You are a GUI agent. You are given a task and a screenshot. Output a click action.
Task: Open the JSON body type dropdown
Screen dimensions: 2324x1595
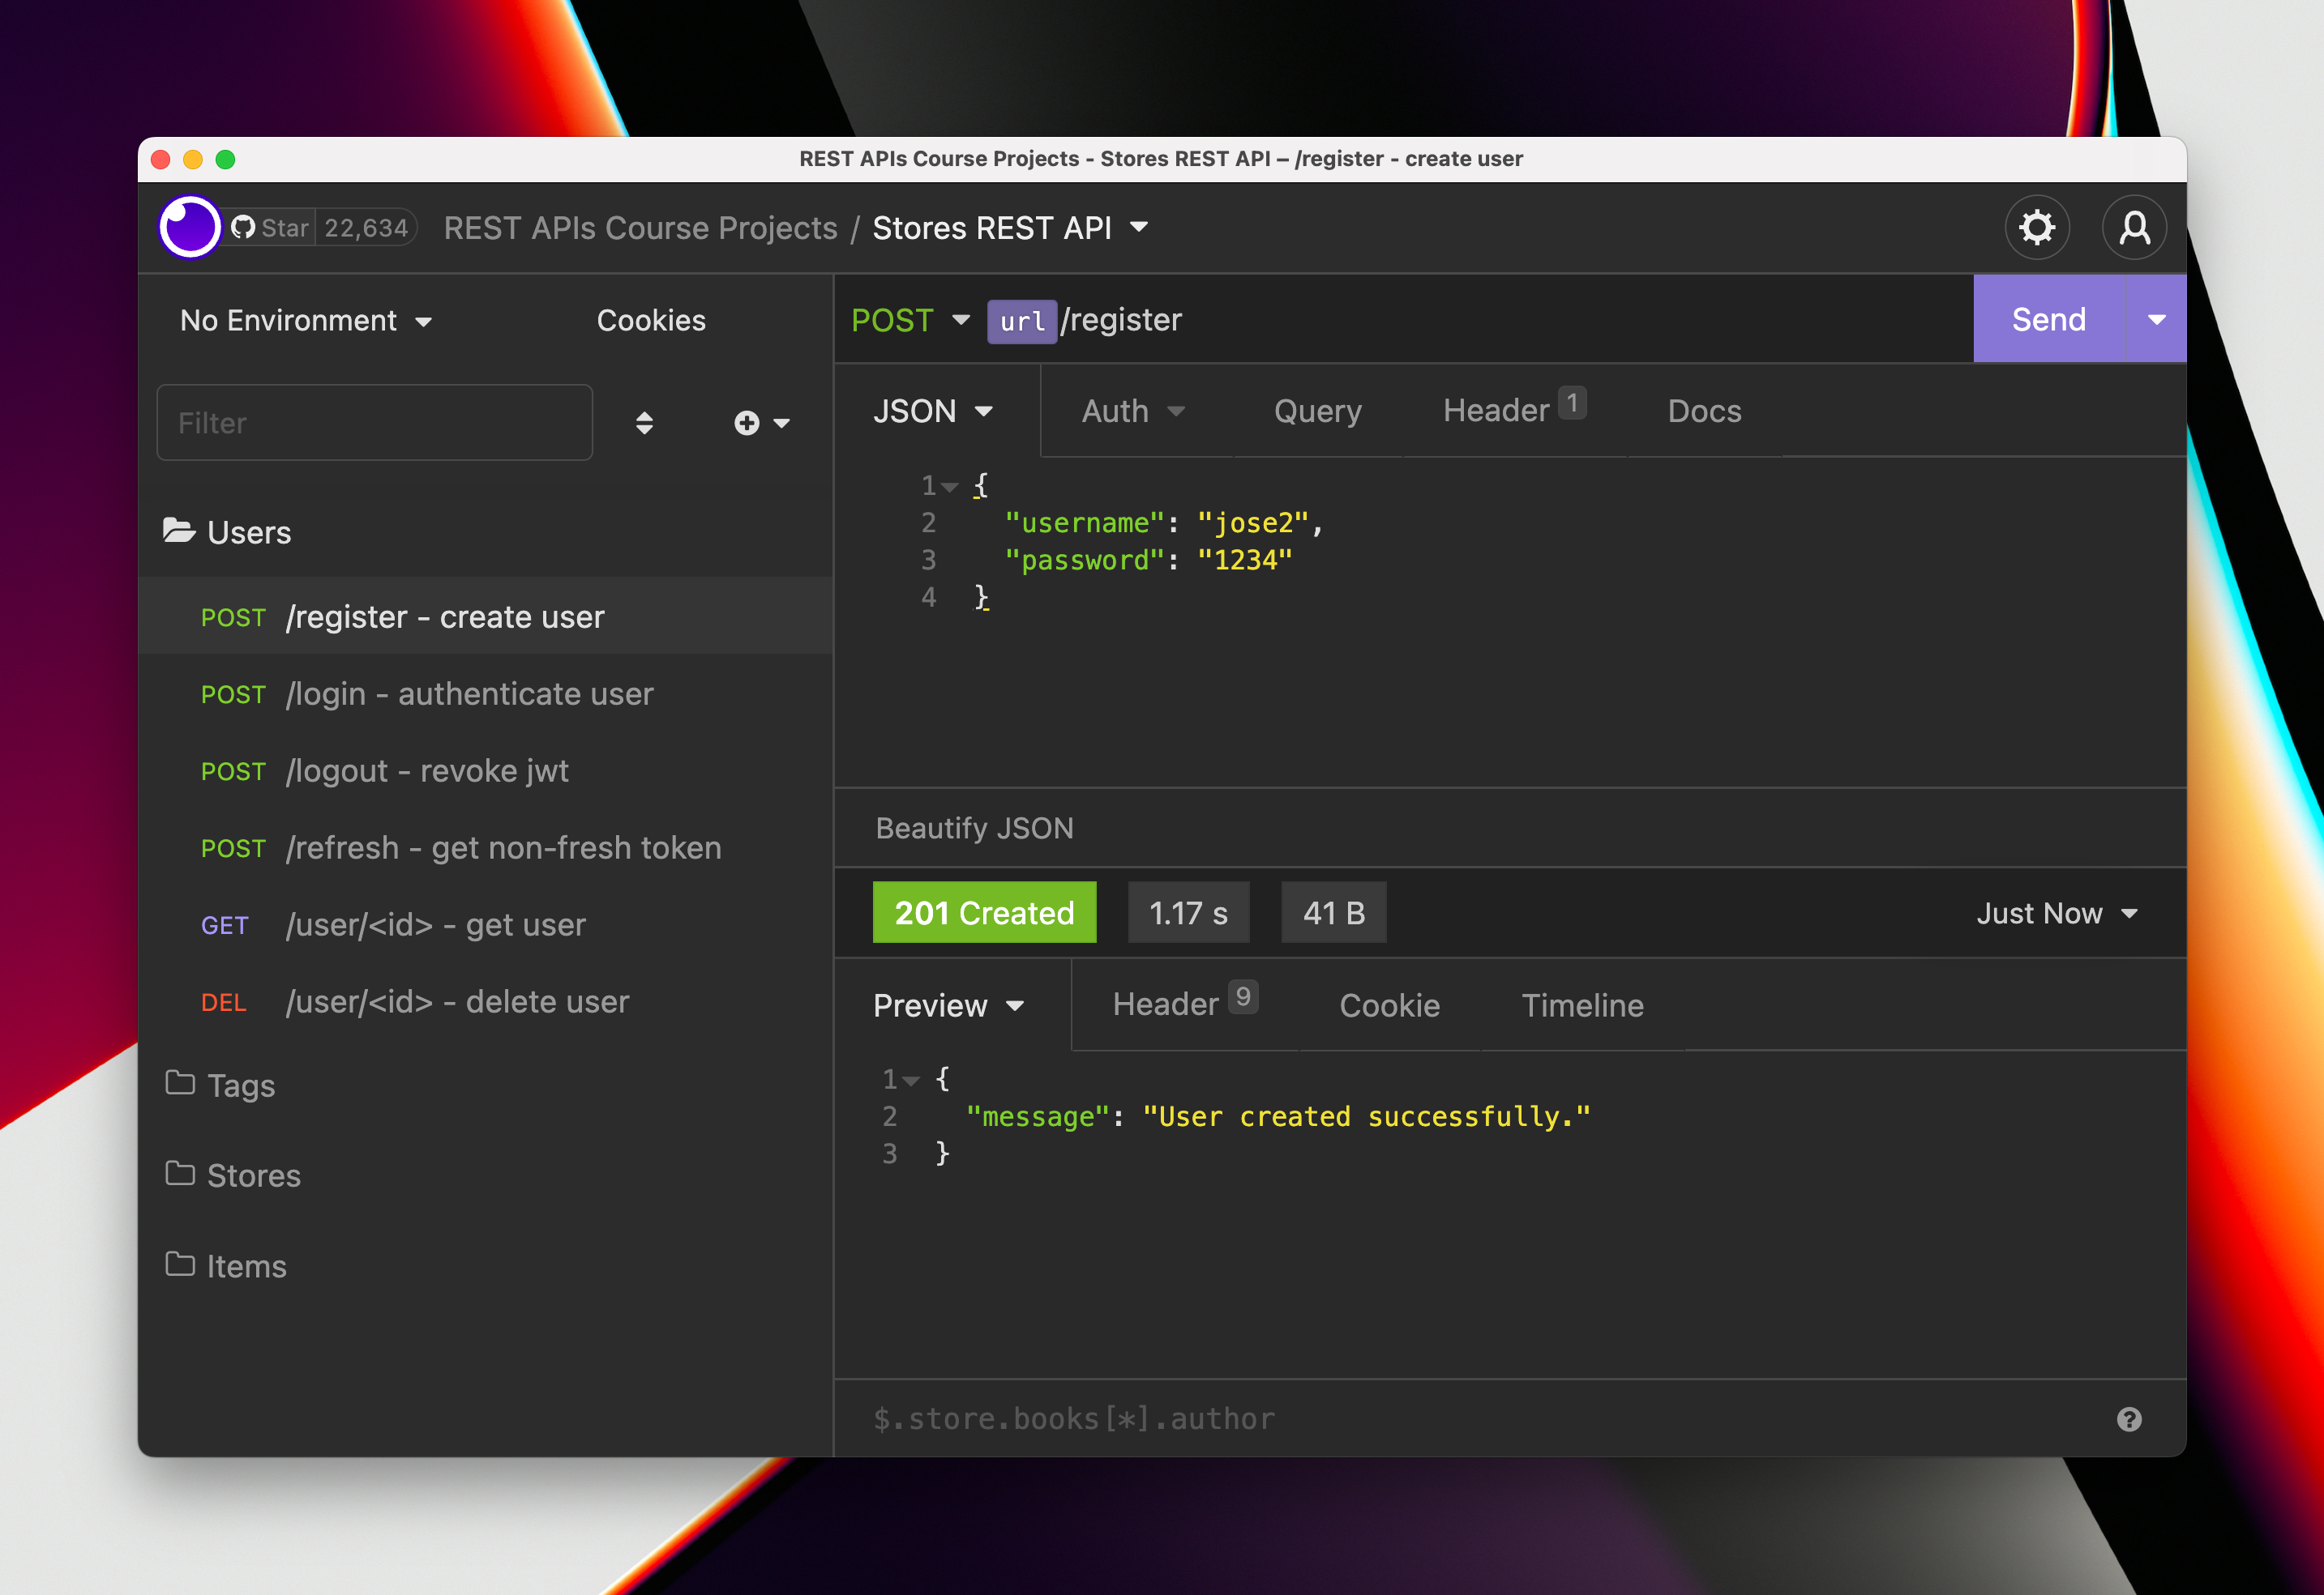coord(934,411)
